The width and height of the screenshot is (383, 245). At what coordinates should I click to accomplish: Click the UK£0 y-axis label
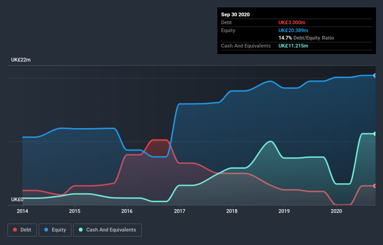tap(17, 199)
